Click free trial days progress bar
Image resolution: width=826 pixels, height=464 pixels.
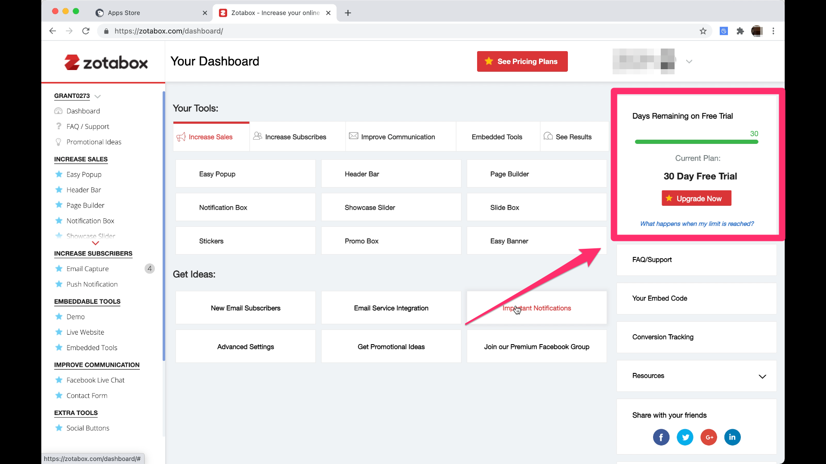coord(697,142)
